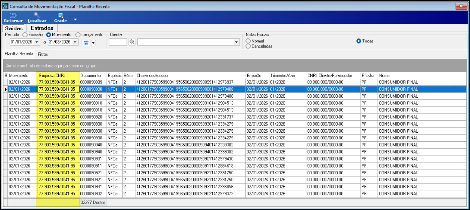Click the CNPJ Cliente/Fornecedor column header
470x210 pixels.
pos(333,76)
